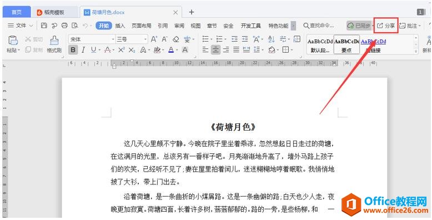Toggle Center alignment button
The width and height of the screenshot is (432, 220).
point(216,49)
